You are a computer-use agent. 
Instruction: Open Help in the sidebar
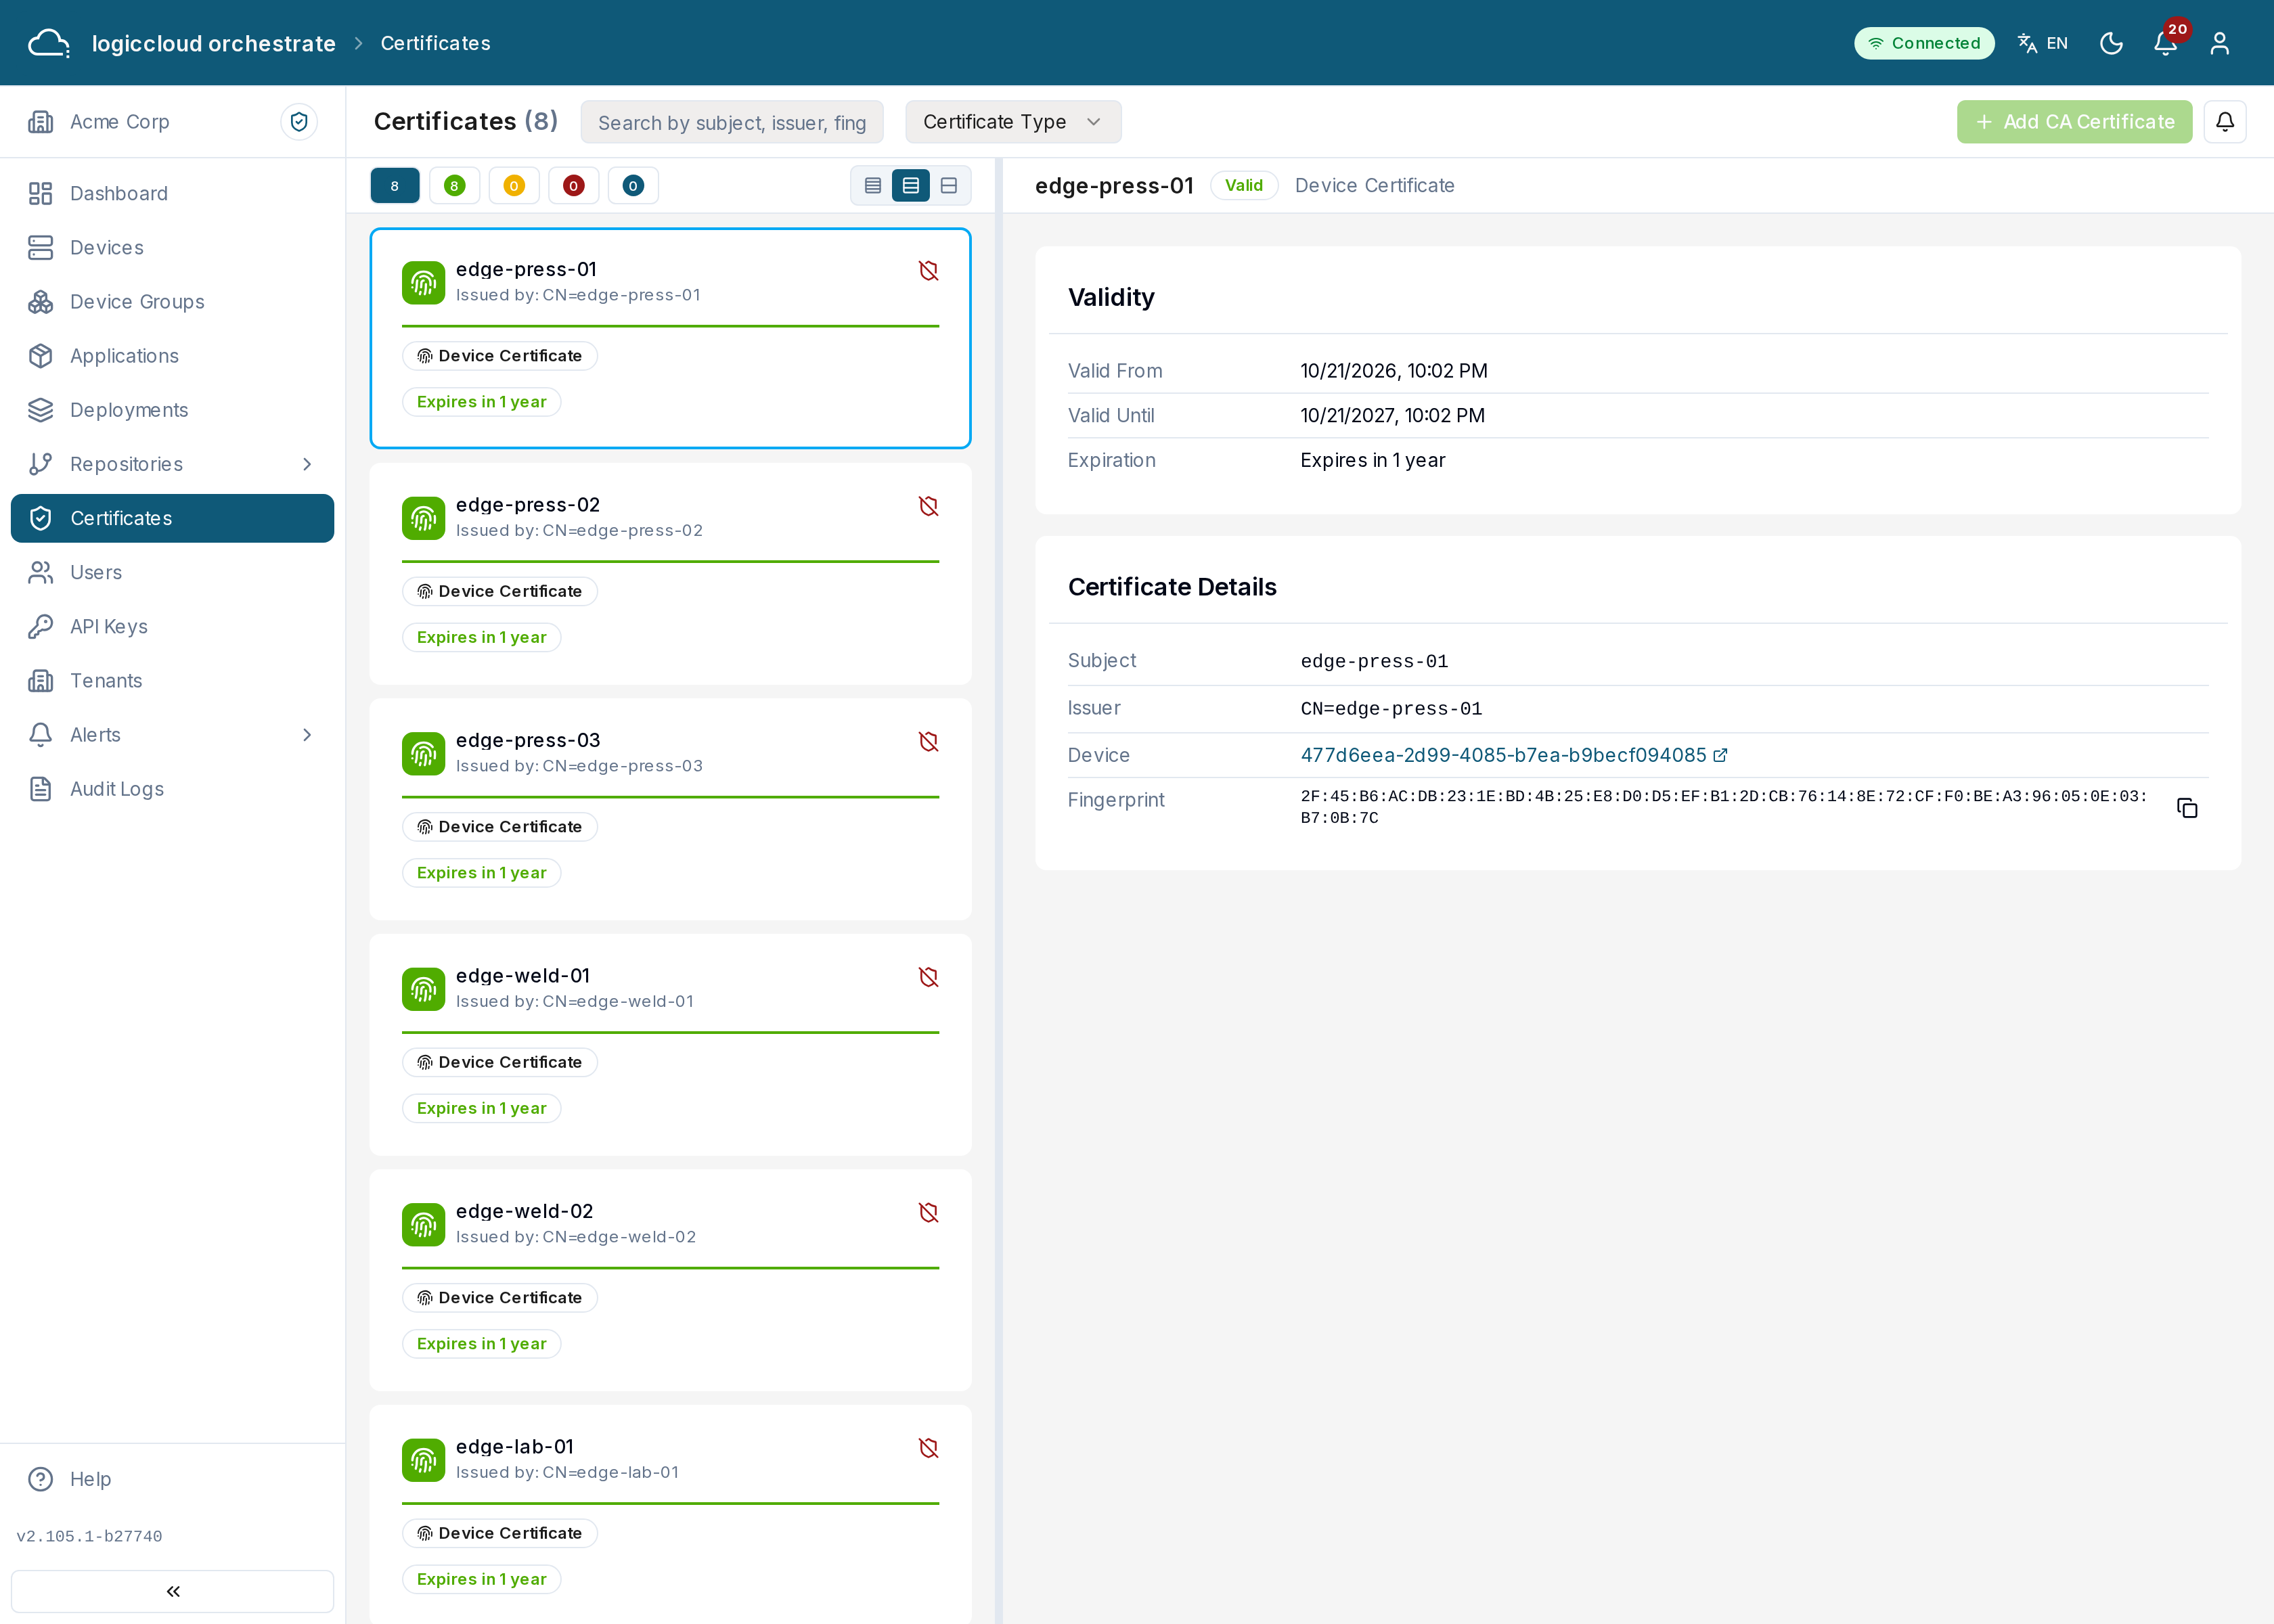[x=173, y=1479]
